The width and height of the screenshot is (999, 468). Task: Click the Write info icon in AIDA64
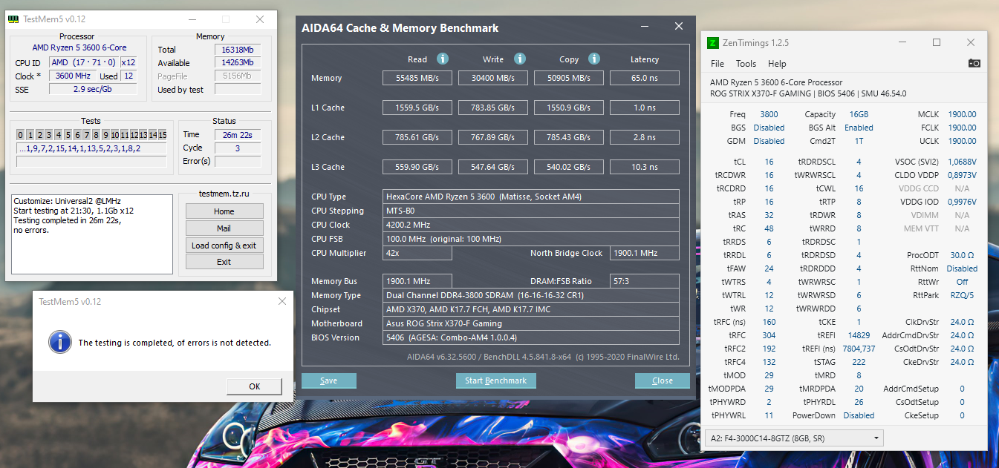pos(520,59)
